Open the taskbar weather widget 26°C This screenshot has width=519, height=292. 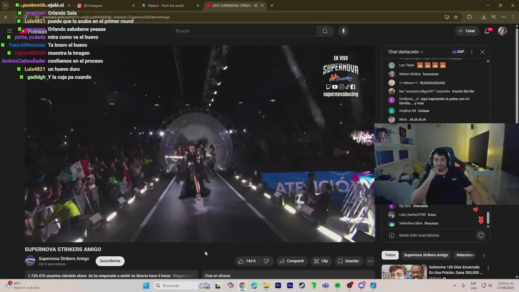pyautogui.click(x=22, y=286)
